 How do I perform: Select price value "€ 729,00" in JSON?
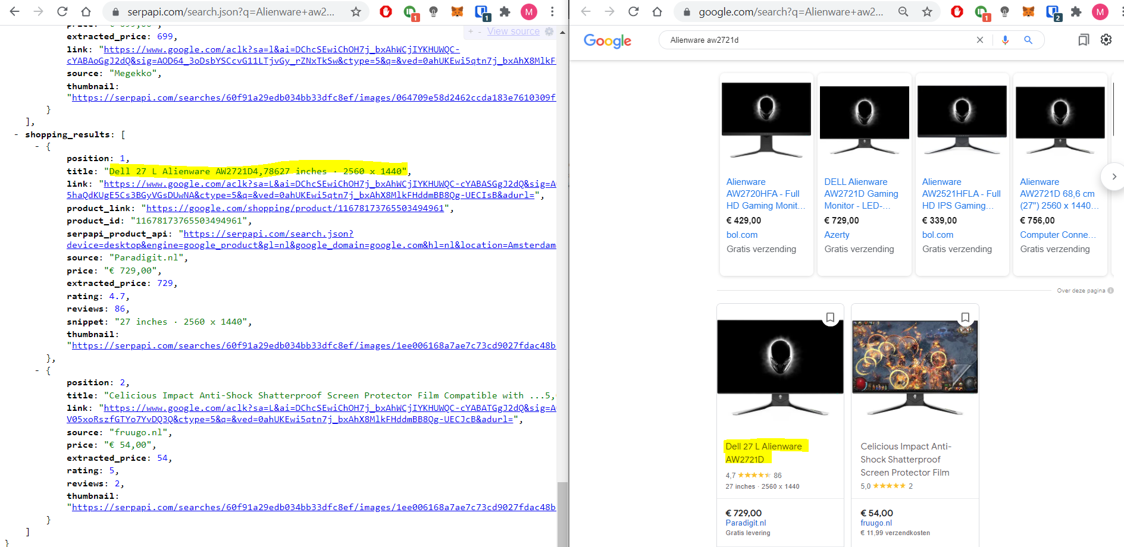click(133, 271)
